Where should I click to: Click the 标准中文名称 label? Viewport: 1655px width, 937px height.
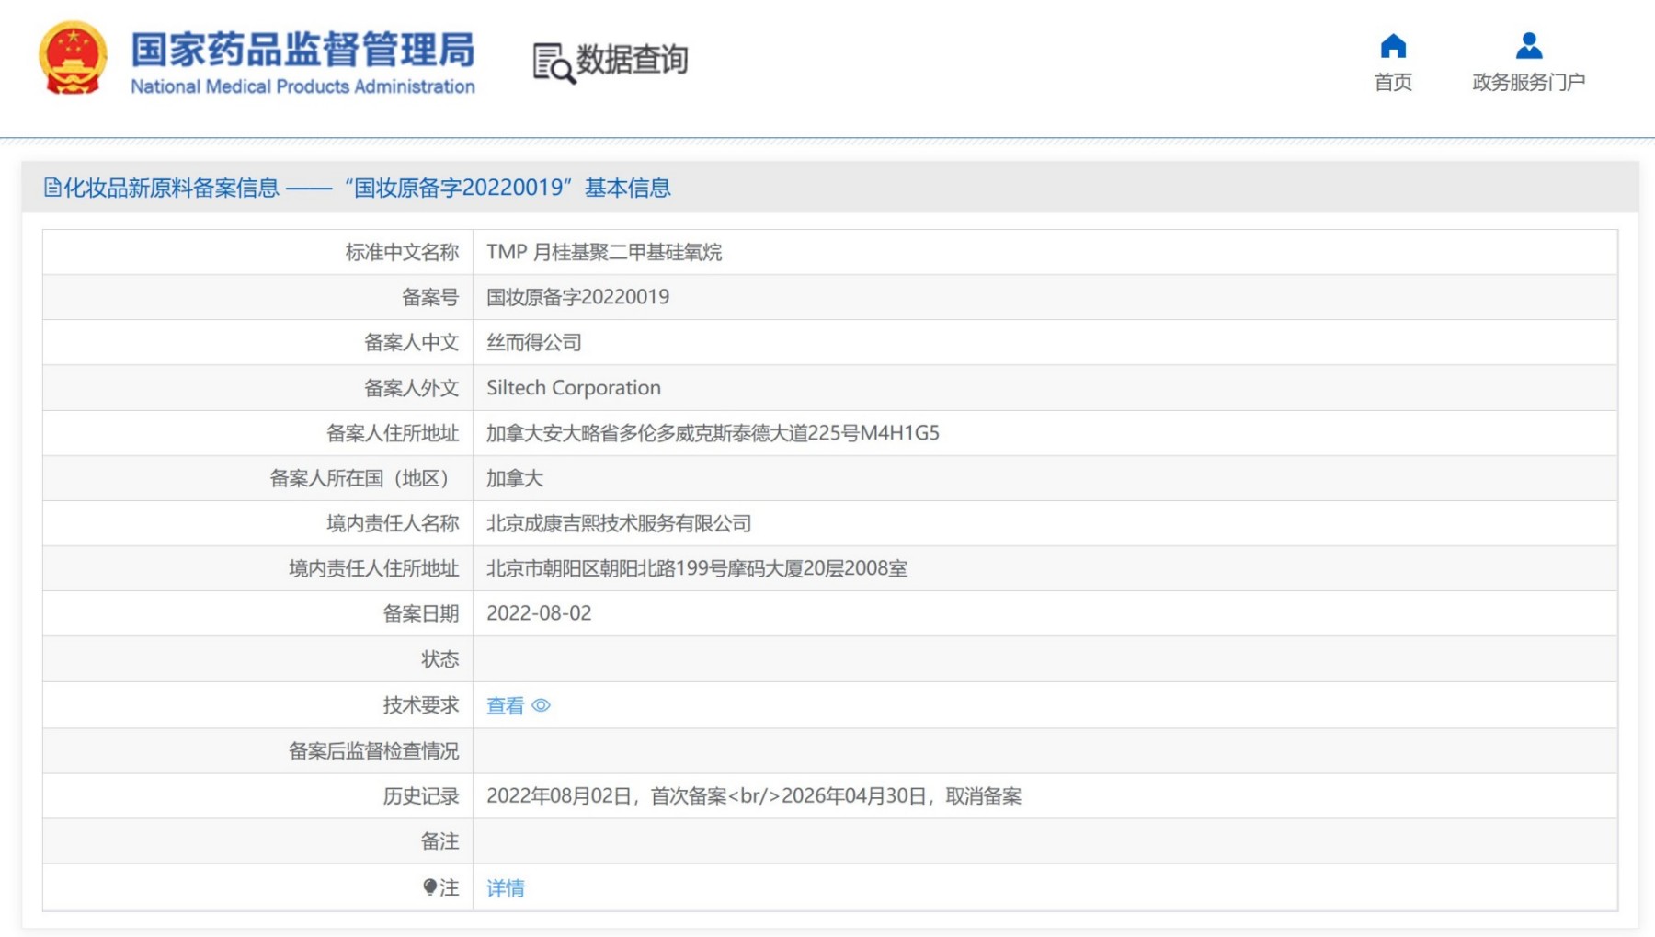(402, 252)
